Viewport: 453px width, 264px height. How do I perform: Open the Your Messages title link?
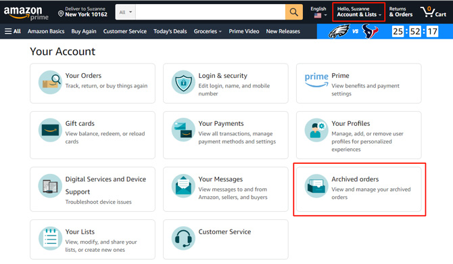220,179
